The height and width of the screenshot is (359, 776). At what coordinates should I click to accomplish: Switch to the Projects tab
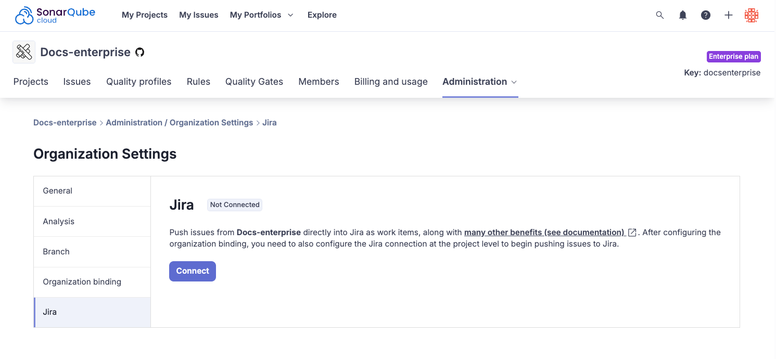pyautogui.click(x=31, y=82)
